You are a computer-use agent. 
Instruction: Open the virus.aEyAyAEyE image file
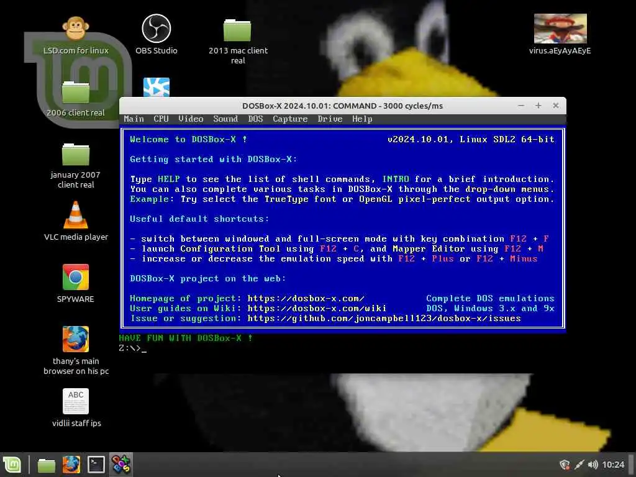pyautogui.click(x=560, y=29)
